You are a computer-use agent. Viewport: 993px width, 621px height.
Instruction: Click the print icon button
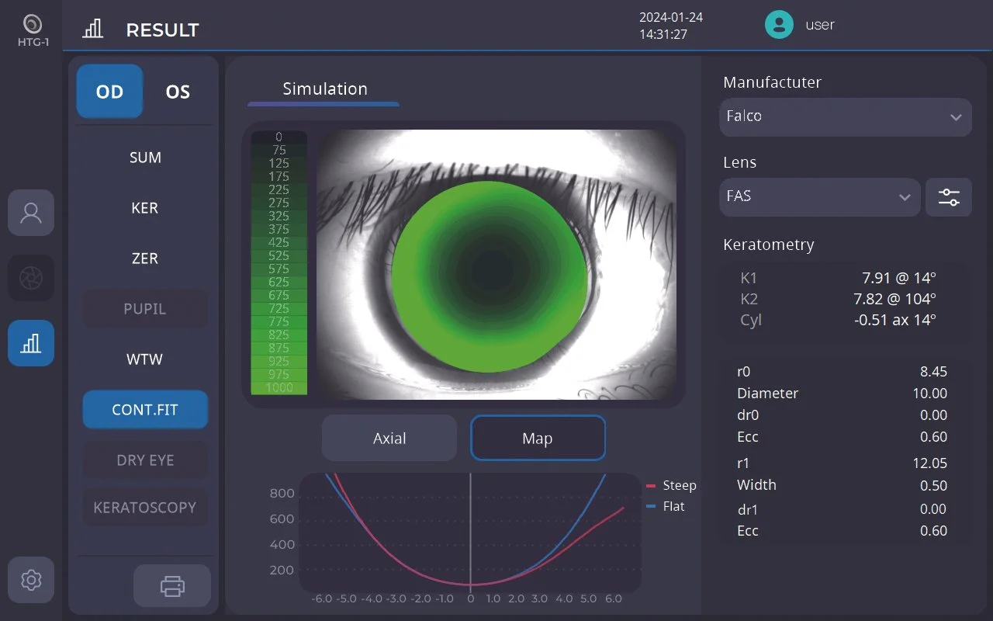pyautogui.click(x=172, y=585)
